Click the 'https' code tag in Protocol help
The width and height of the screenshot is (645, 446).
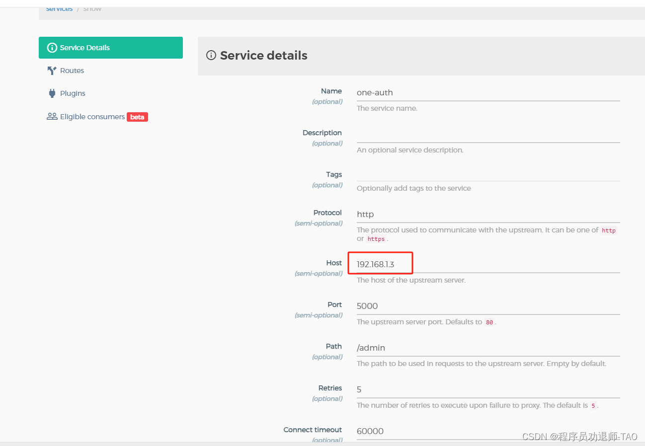376,239
